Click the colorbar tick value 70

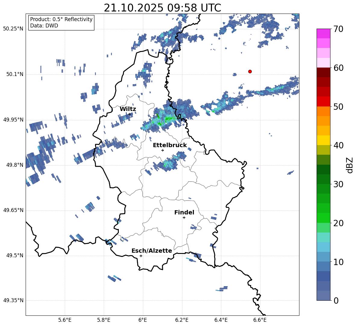pyautogui.click(x=338, y=29)
